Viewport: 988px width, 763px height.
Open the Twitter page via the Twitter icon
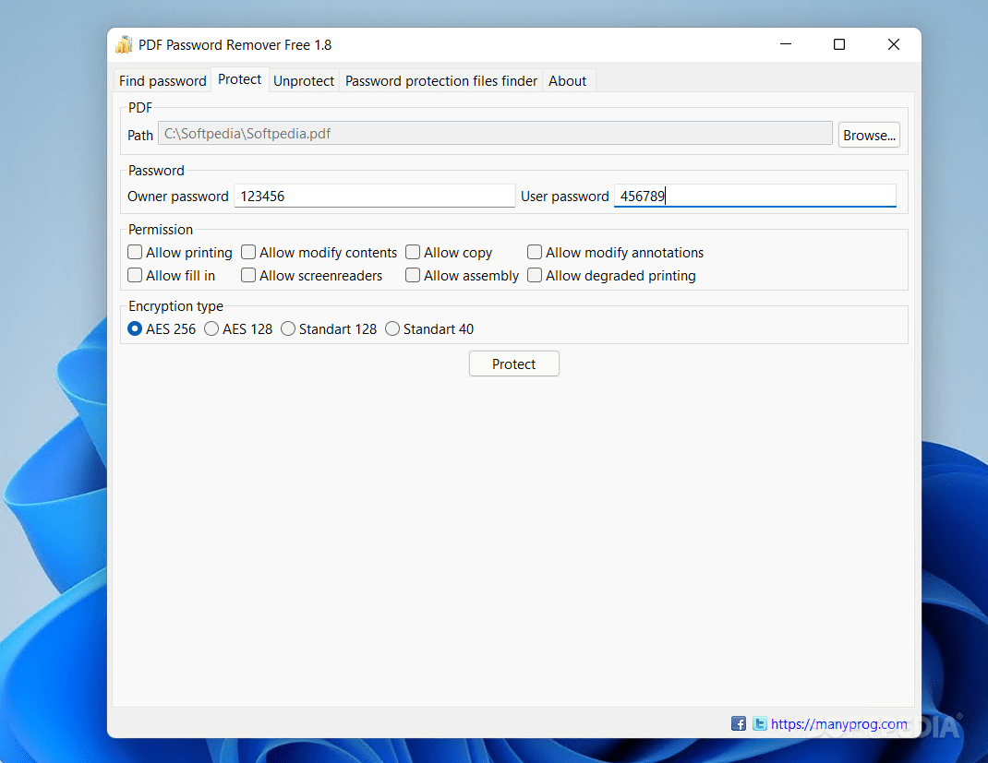(759, 723)
